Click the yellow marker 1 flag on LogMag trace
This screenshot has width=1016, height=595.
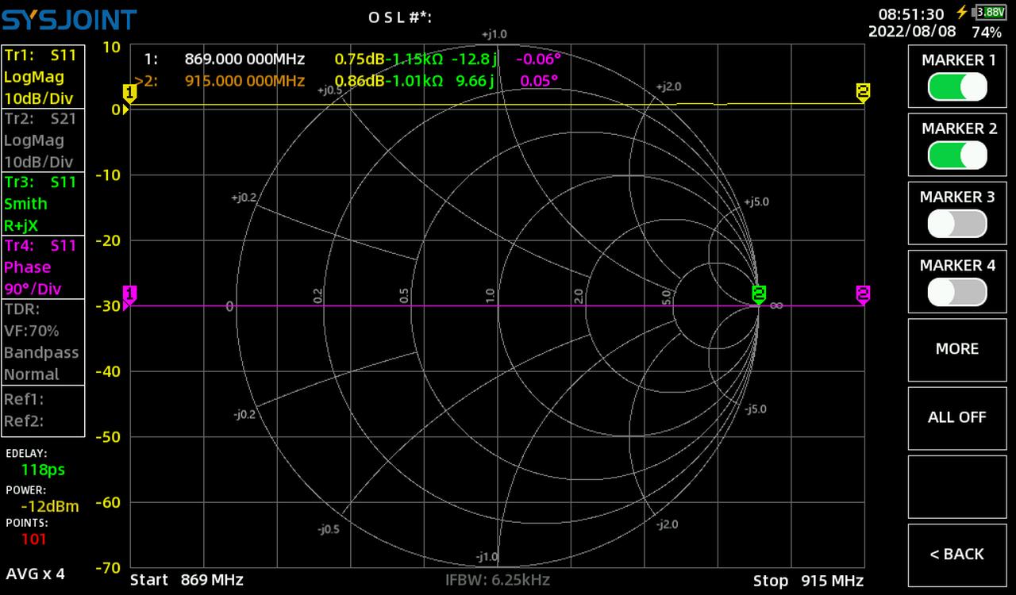pyautogui.click(x=130, y=93)
